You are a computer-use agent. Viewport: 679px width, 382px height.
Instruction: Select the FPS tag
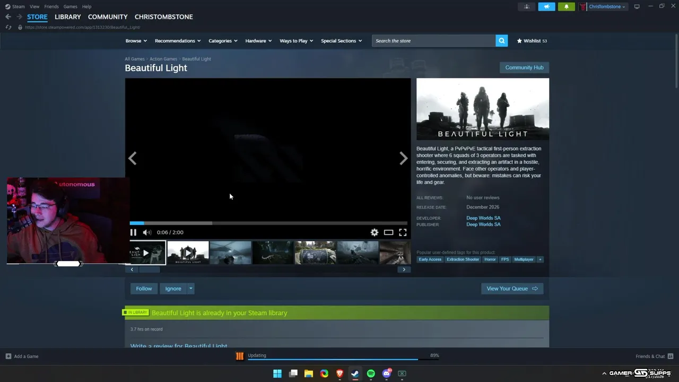(505, 259)
